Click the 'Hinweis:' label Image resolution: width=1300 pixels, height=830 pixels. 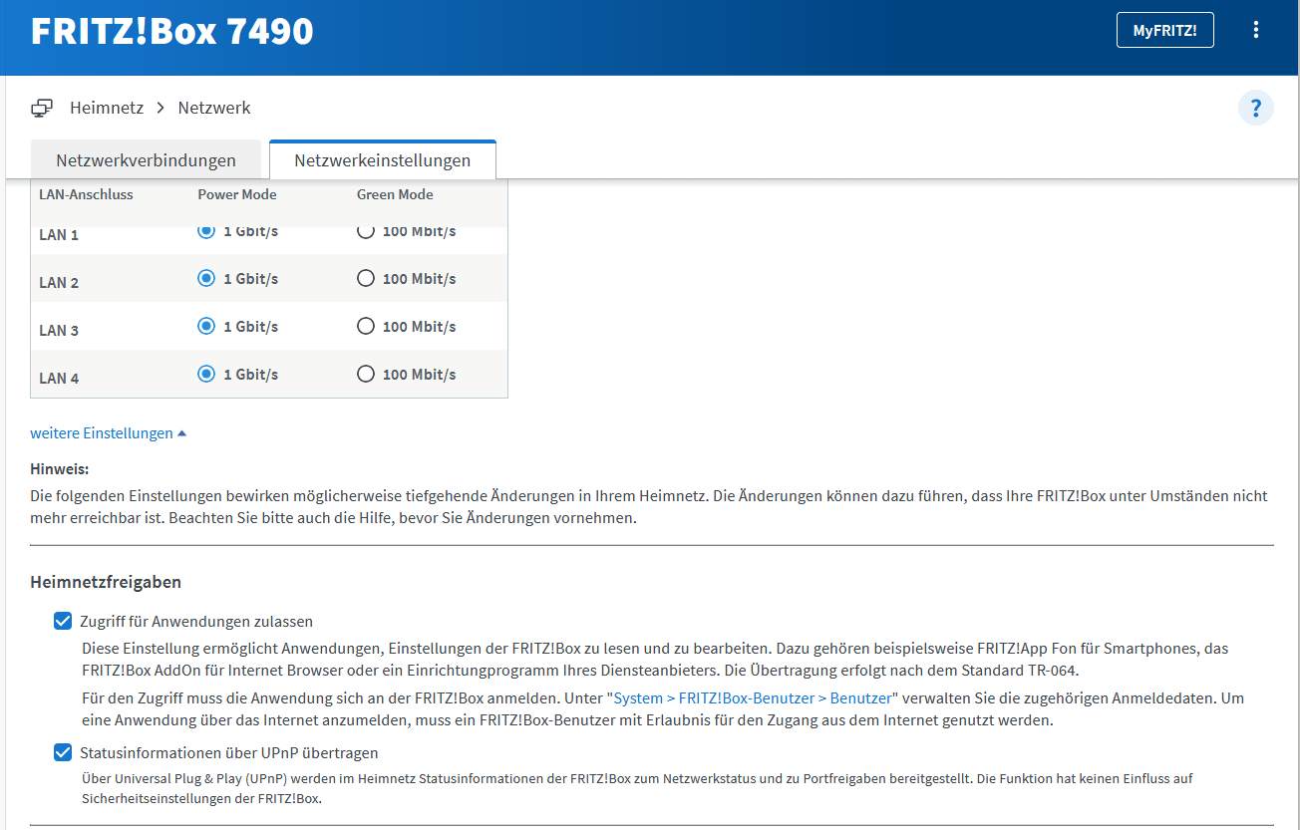pyautogui.click(x=60, y=469)
